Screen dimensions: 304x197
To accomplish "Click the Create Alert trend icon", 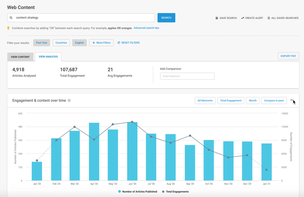I will (x=243, y=18).
